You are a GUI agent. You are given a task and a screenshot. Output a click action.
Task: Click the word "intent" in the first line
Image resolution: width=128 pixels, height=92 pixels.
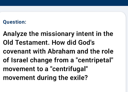[85, 34]
